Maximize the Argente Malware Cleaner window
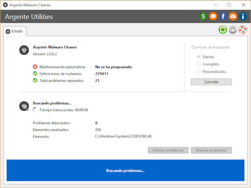The width and height of the screenshot is (251, 188). point(229,5)
